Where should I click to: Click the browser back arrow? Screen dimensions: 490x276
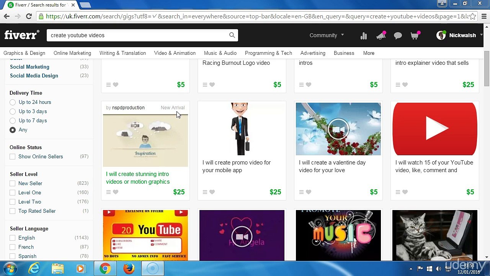pyautogui.click(x=7, y=16)
